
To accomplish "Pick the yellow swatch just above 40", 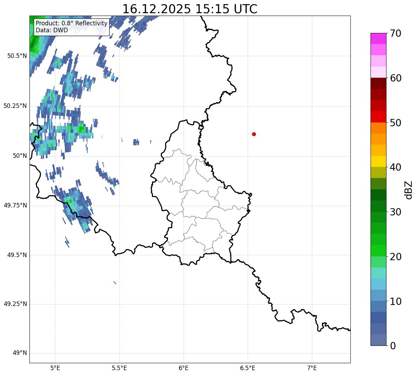I will pos(378,161).
